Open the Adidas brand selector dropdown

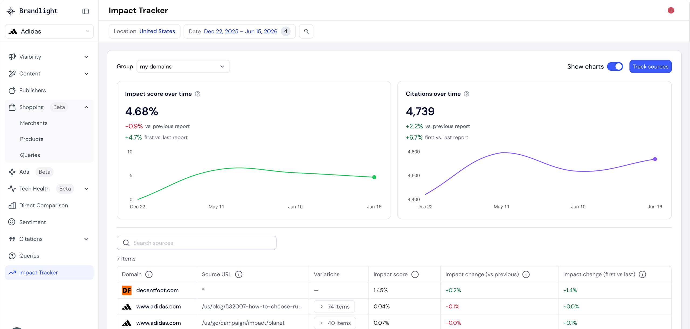coord(49,31)
